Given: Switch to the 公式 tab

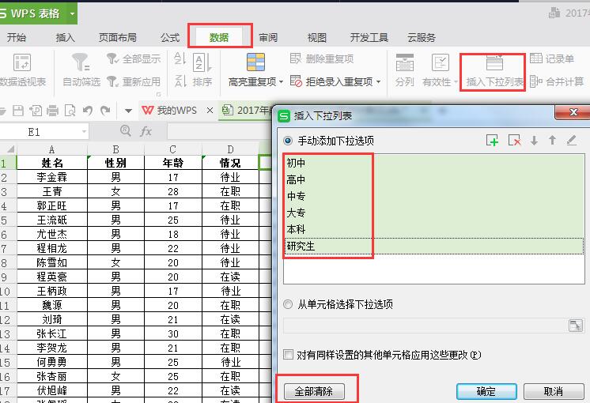Looking at the screenshot, I should [x=170, y=38].
